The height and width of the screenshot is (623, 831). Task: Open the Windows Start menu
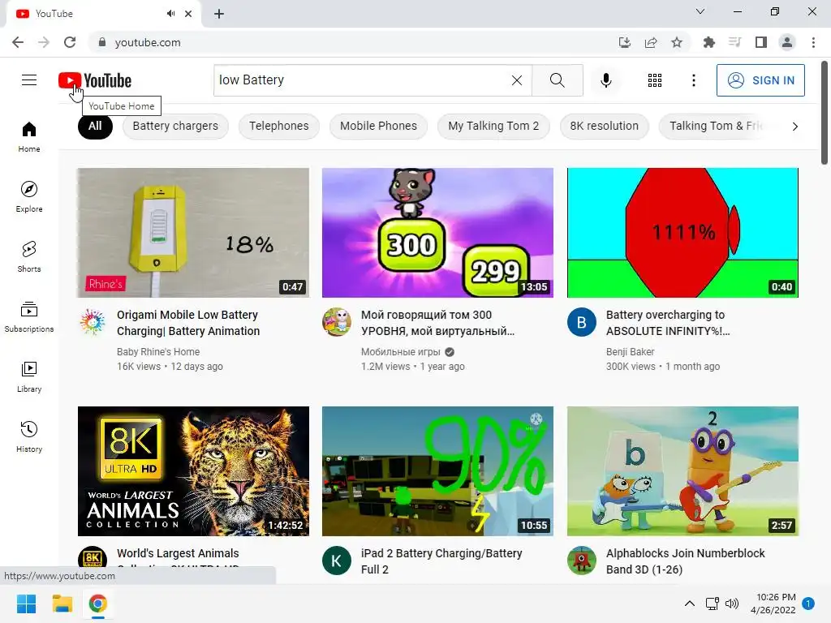click(26, 604)
